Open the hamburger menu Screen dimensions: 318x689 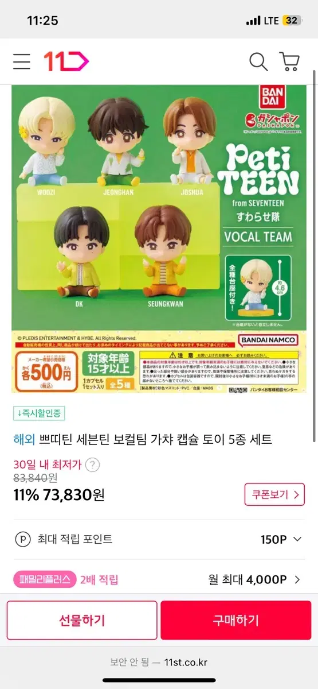click(22, 61)
